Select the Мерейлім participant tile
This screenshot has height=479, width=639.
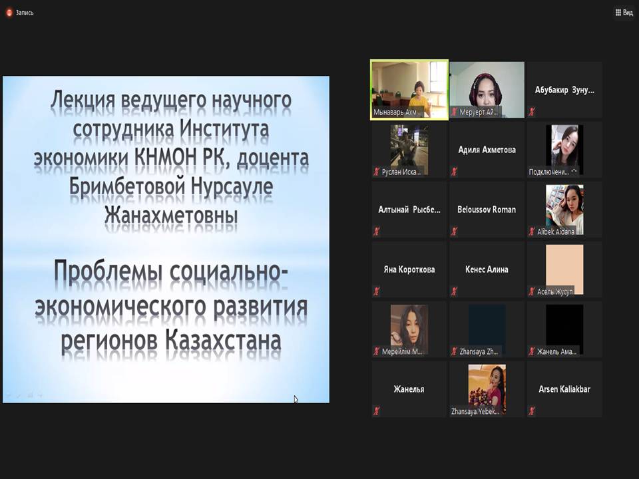(409, 327)
